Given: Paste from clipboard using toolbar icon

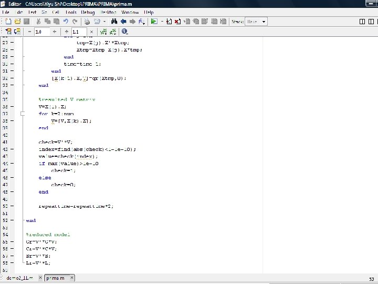Looking at the screenshot, I should click(56, 22).
